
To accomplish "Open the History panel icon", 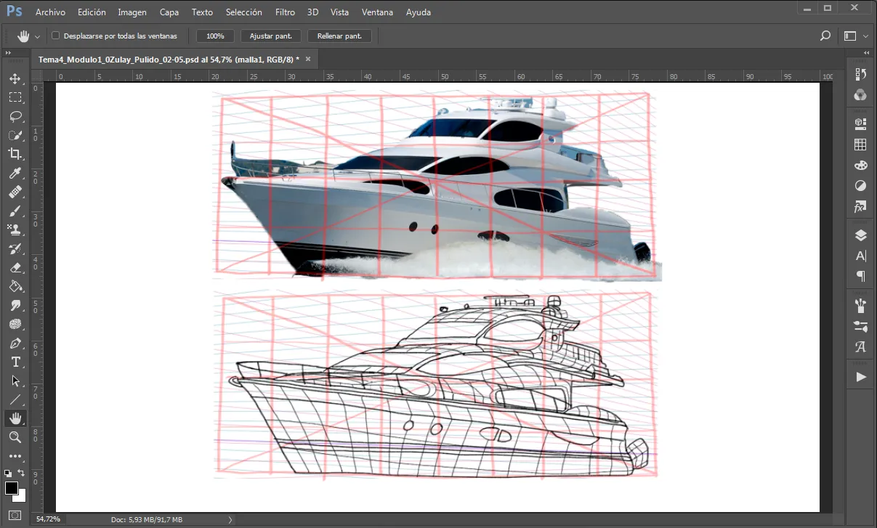I will [x=861, y=74].
